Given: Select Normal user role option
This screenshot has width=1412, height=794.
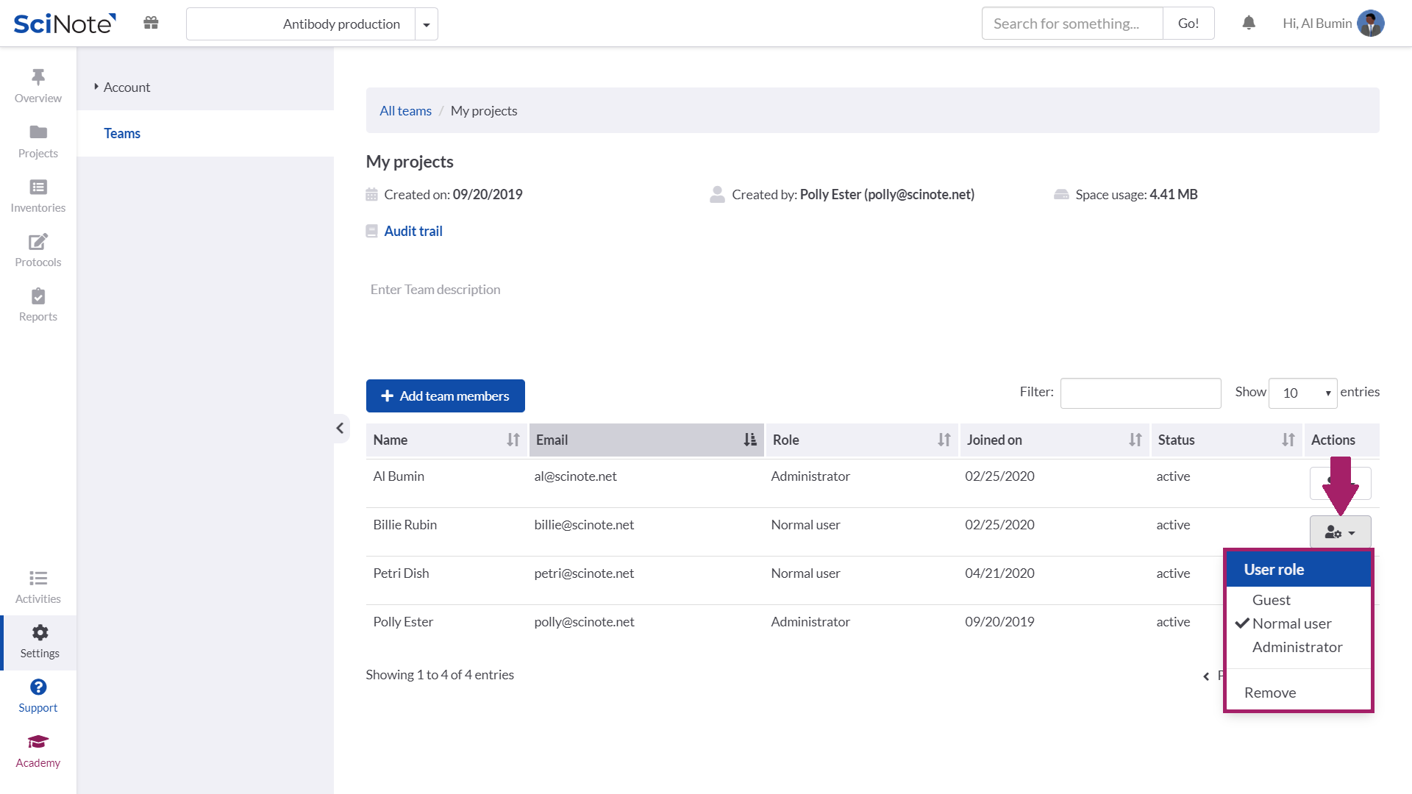Looking at the screenshot, I should pyautogui.click(x=1291, y=623).
